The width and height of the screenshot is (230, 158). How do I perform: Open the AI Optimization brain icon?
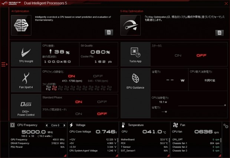[21, 25]
